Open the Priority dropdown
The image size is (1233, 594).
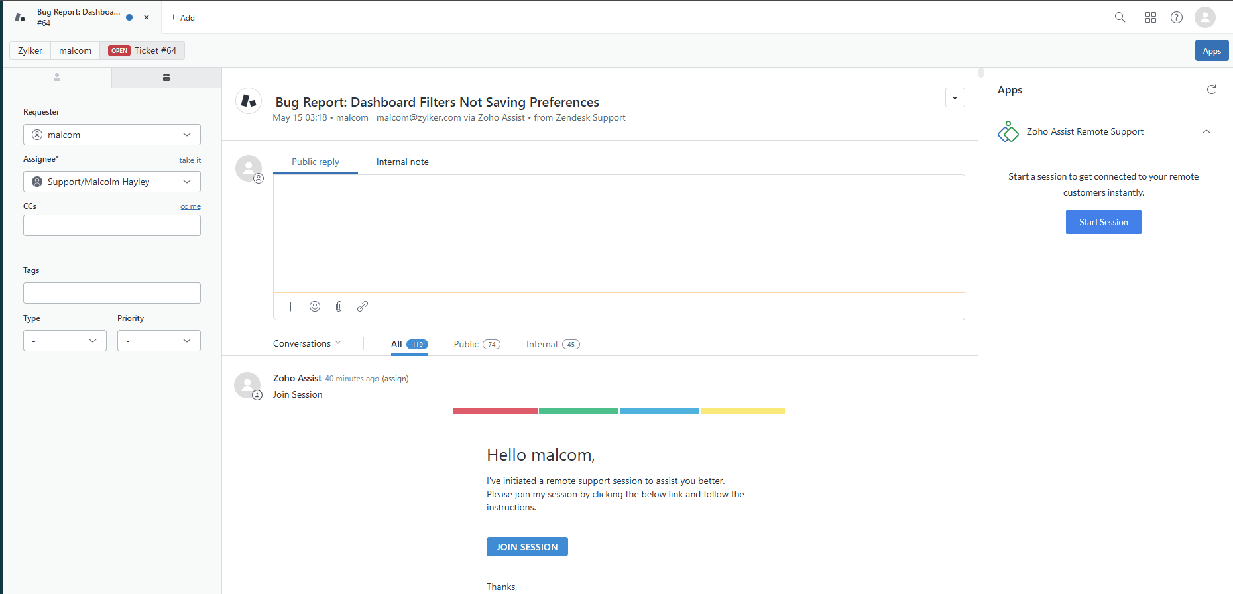[x=159, y=341]
